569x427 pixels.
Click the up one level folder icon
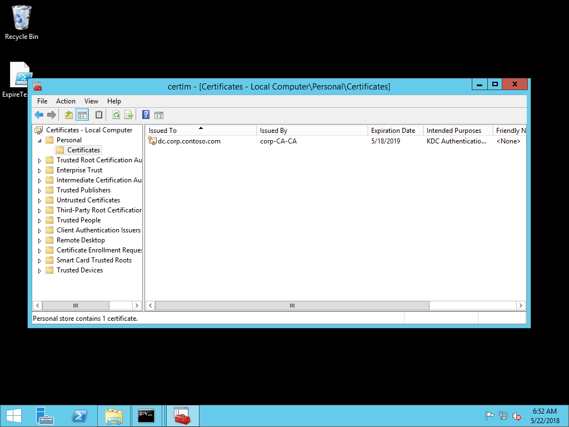(x=68, y=115)
